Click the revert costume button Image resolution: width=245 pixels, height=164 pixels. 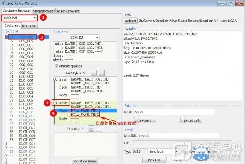point(85,161)
